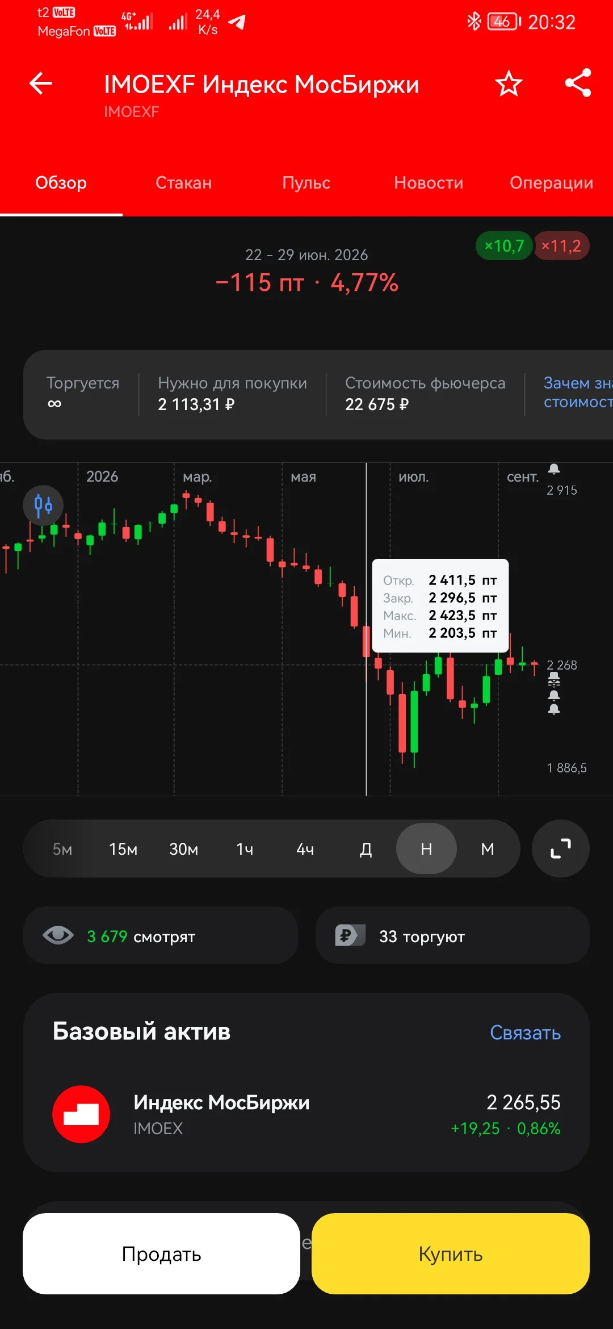Open the Операции tab
Viewport: 613px width, 1329px height.
click(x=551, y=183)
